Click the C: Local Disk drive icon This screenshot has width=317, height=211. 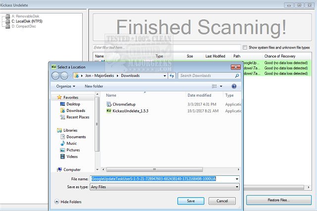click(x=8, y=21)
